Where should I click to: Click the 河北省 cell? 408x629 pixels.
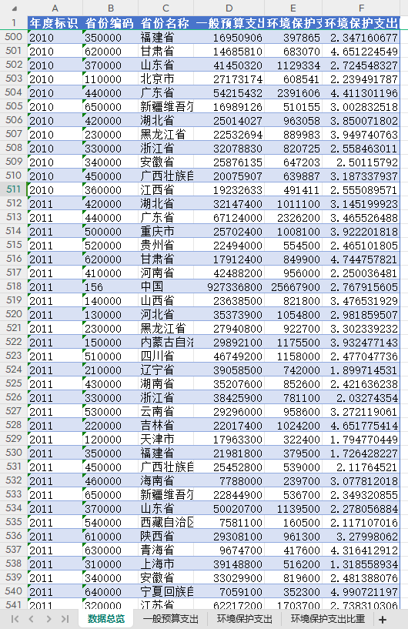(x=166, y=314)
